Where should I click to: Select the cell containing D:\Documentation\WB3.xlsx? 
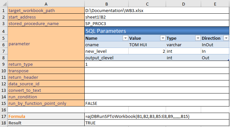[x=157, y=10]
